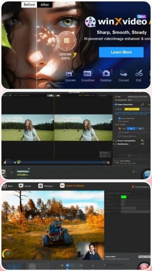Expand the Stabilization section
The width and height of the screenshot is (152, 271).
click(x=114, y=144)
